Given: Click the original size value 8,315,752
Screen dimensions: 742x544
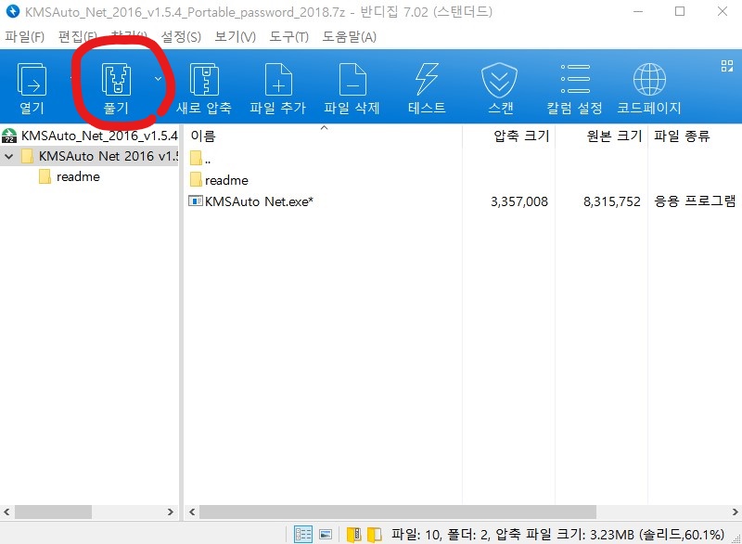Looking at the screenshot, I should pyautogui.click(x=612, y=201).
